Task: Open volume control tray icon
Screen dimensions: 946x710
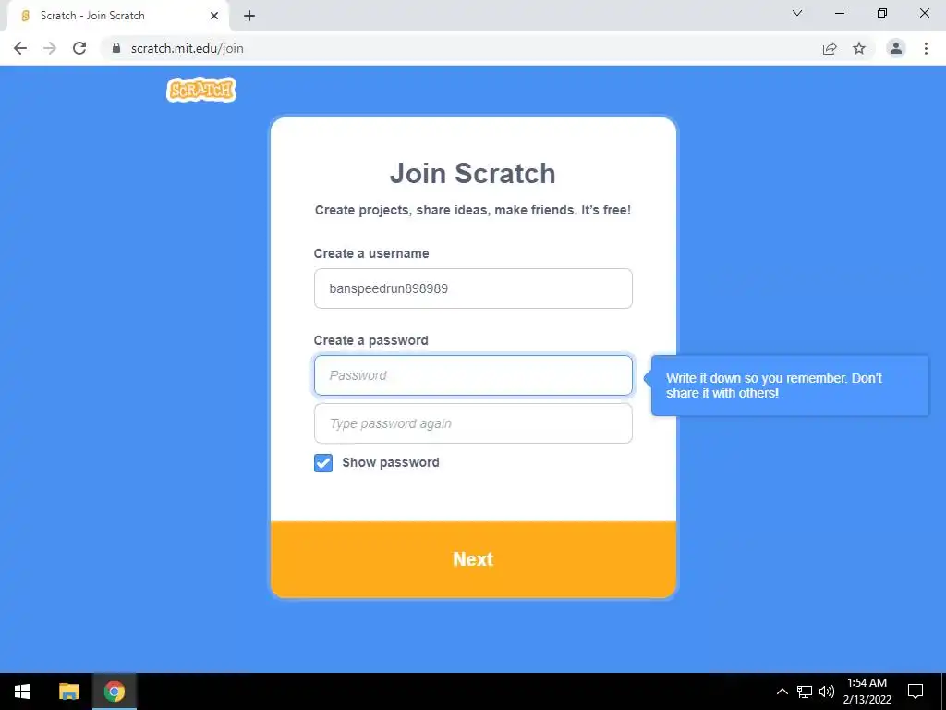Action: pyautogui.click(x=827, y=692)
